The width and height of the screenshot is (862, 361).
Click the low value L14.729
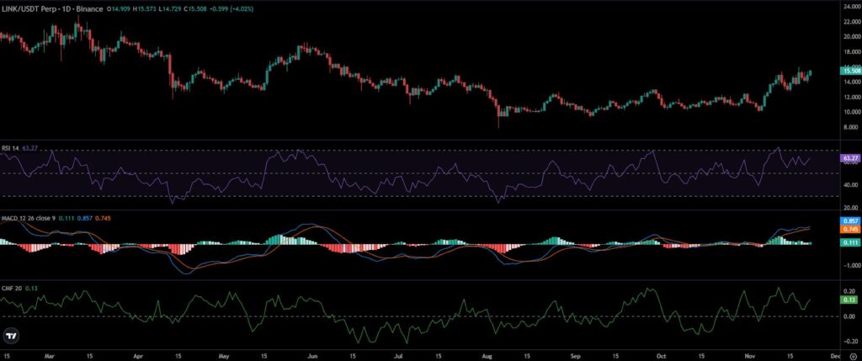coord(169,9)
